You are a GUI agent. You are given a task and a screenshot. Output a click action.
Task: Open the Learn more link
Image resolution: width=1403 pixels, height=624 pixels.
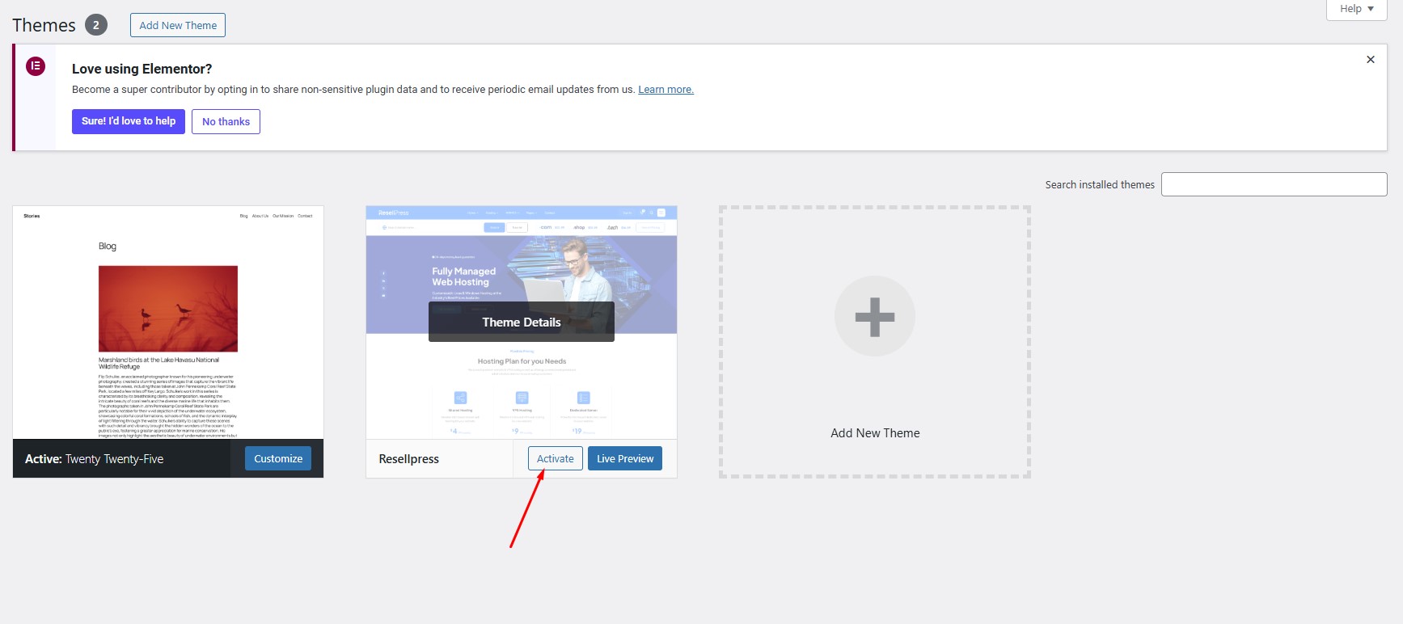point(666,90)
